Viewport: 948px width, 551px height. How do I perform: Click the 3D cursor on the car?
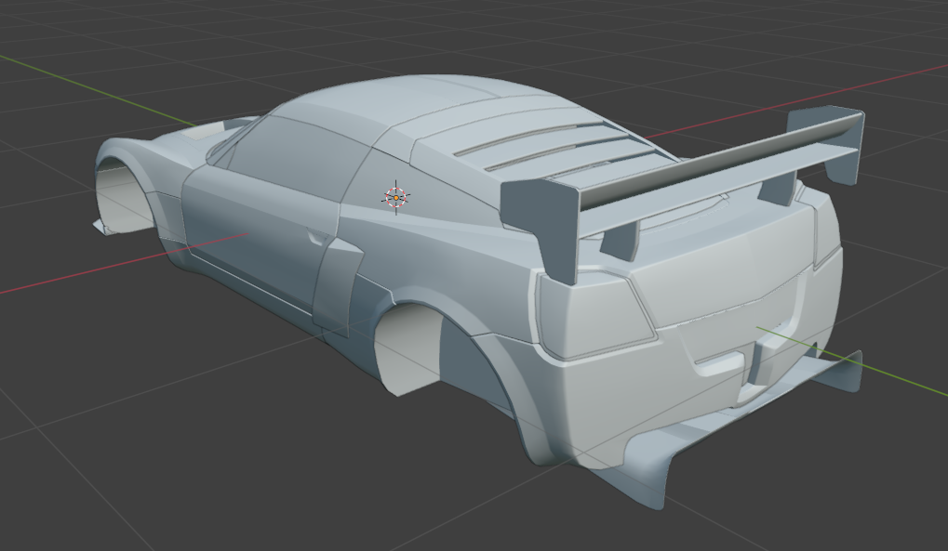(x=396, y=197)
